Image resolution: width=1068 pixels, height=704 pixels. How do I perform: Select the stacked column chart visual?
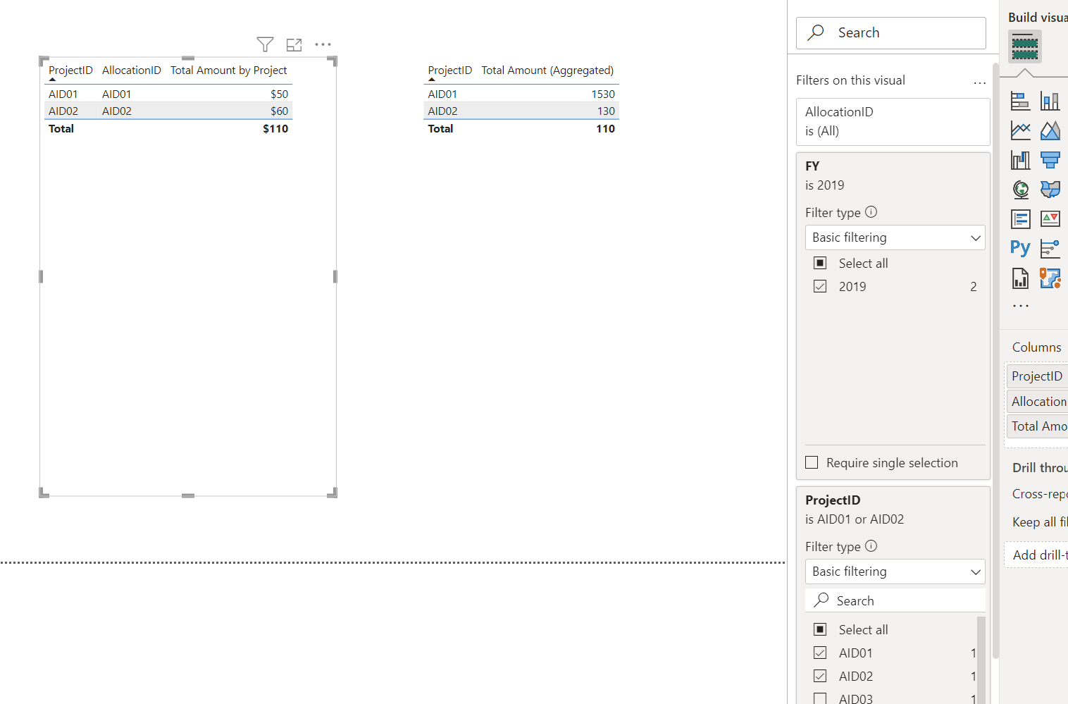1050,101
